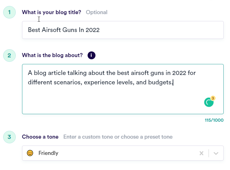The width and height of the screenshot is (230, 170).
Task: Focus the blog title input field
Action: [123, 30]
